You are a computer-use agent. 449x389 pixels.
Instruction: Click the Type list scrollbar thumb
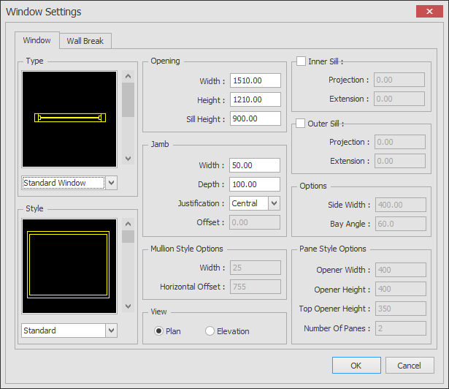click(x=128, y=100)
